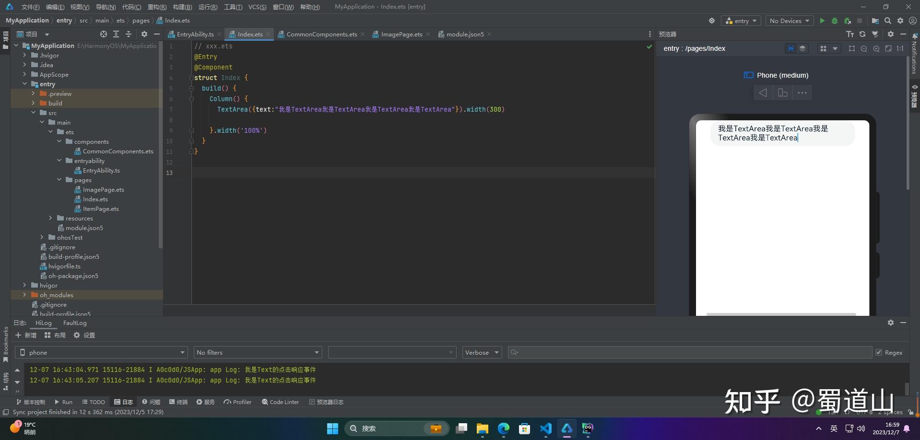Open more editor tabs vertical dots menu

[x=650, y=34]
